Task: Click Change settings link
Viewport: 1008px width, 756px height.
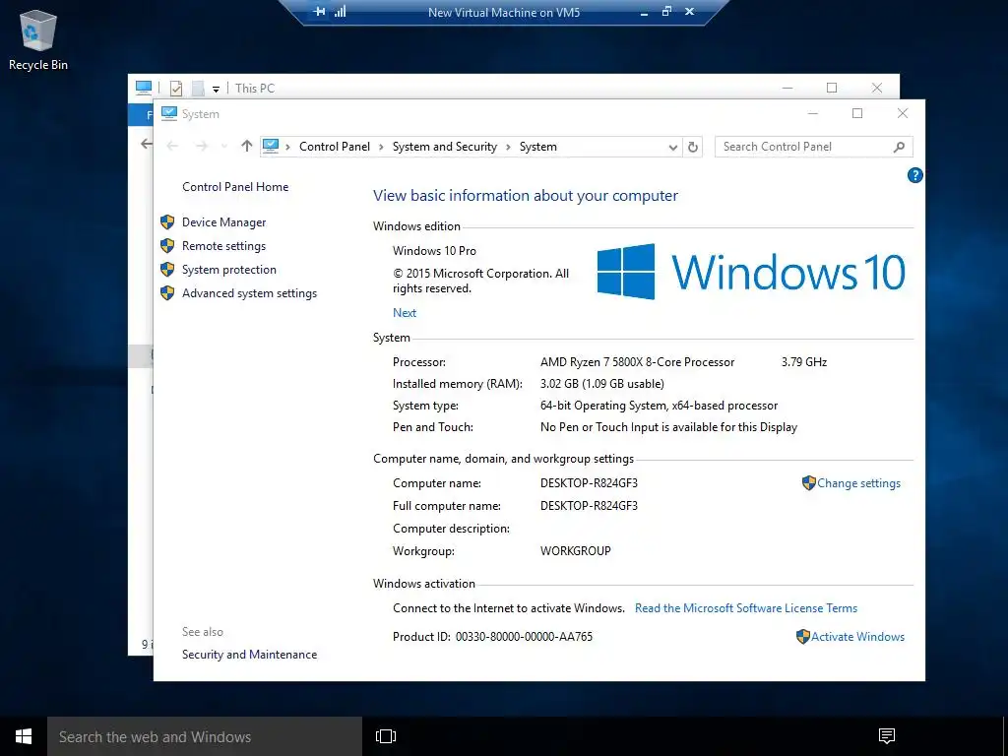Action: [x=858, y=483]
